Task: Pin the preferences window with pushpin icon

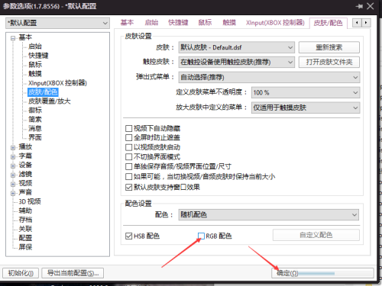Action: (x=359, y=6)
